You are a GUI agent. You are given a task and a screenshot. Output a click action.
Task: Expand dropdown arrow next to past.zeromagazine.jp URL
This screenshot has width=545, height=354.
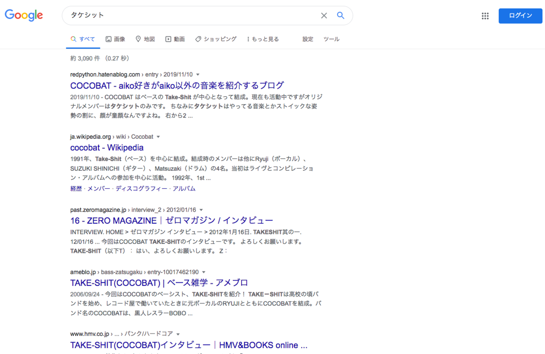[201, 210]
